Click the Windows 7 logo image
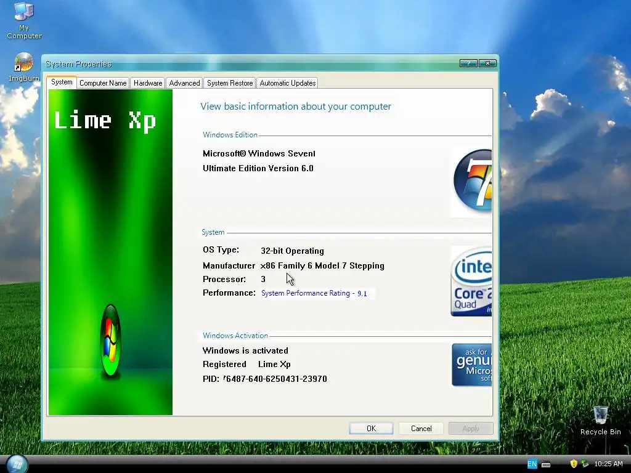Viewport: 631px width, 473px height. point(471,182)
